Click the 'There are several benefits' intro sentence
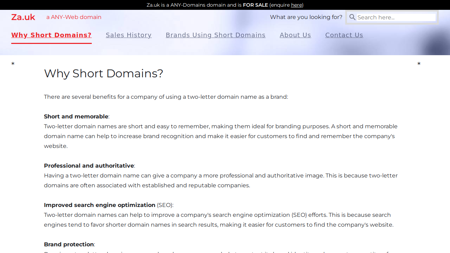450x253 pixels. click(166, 97)
